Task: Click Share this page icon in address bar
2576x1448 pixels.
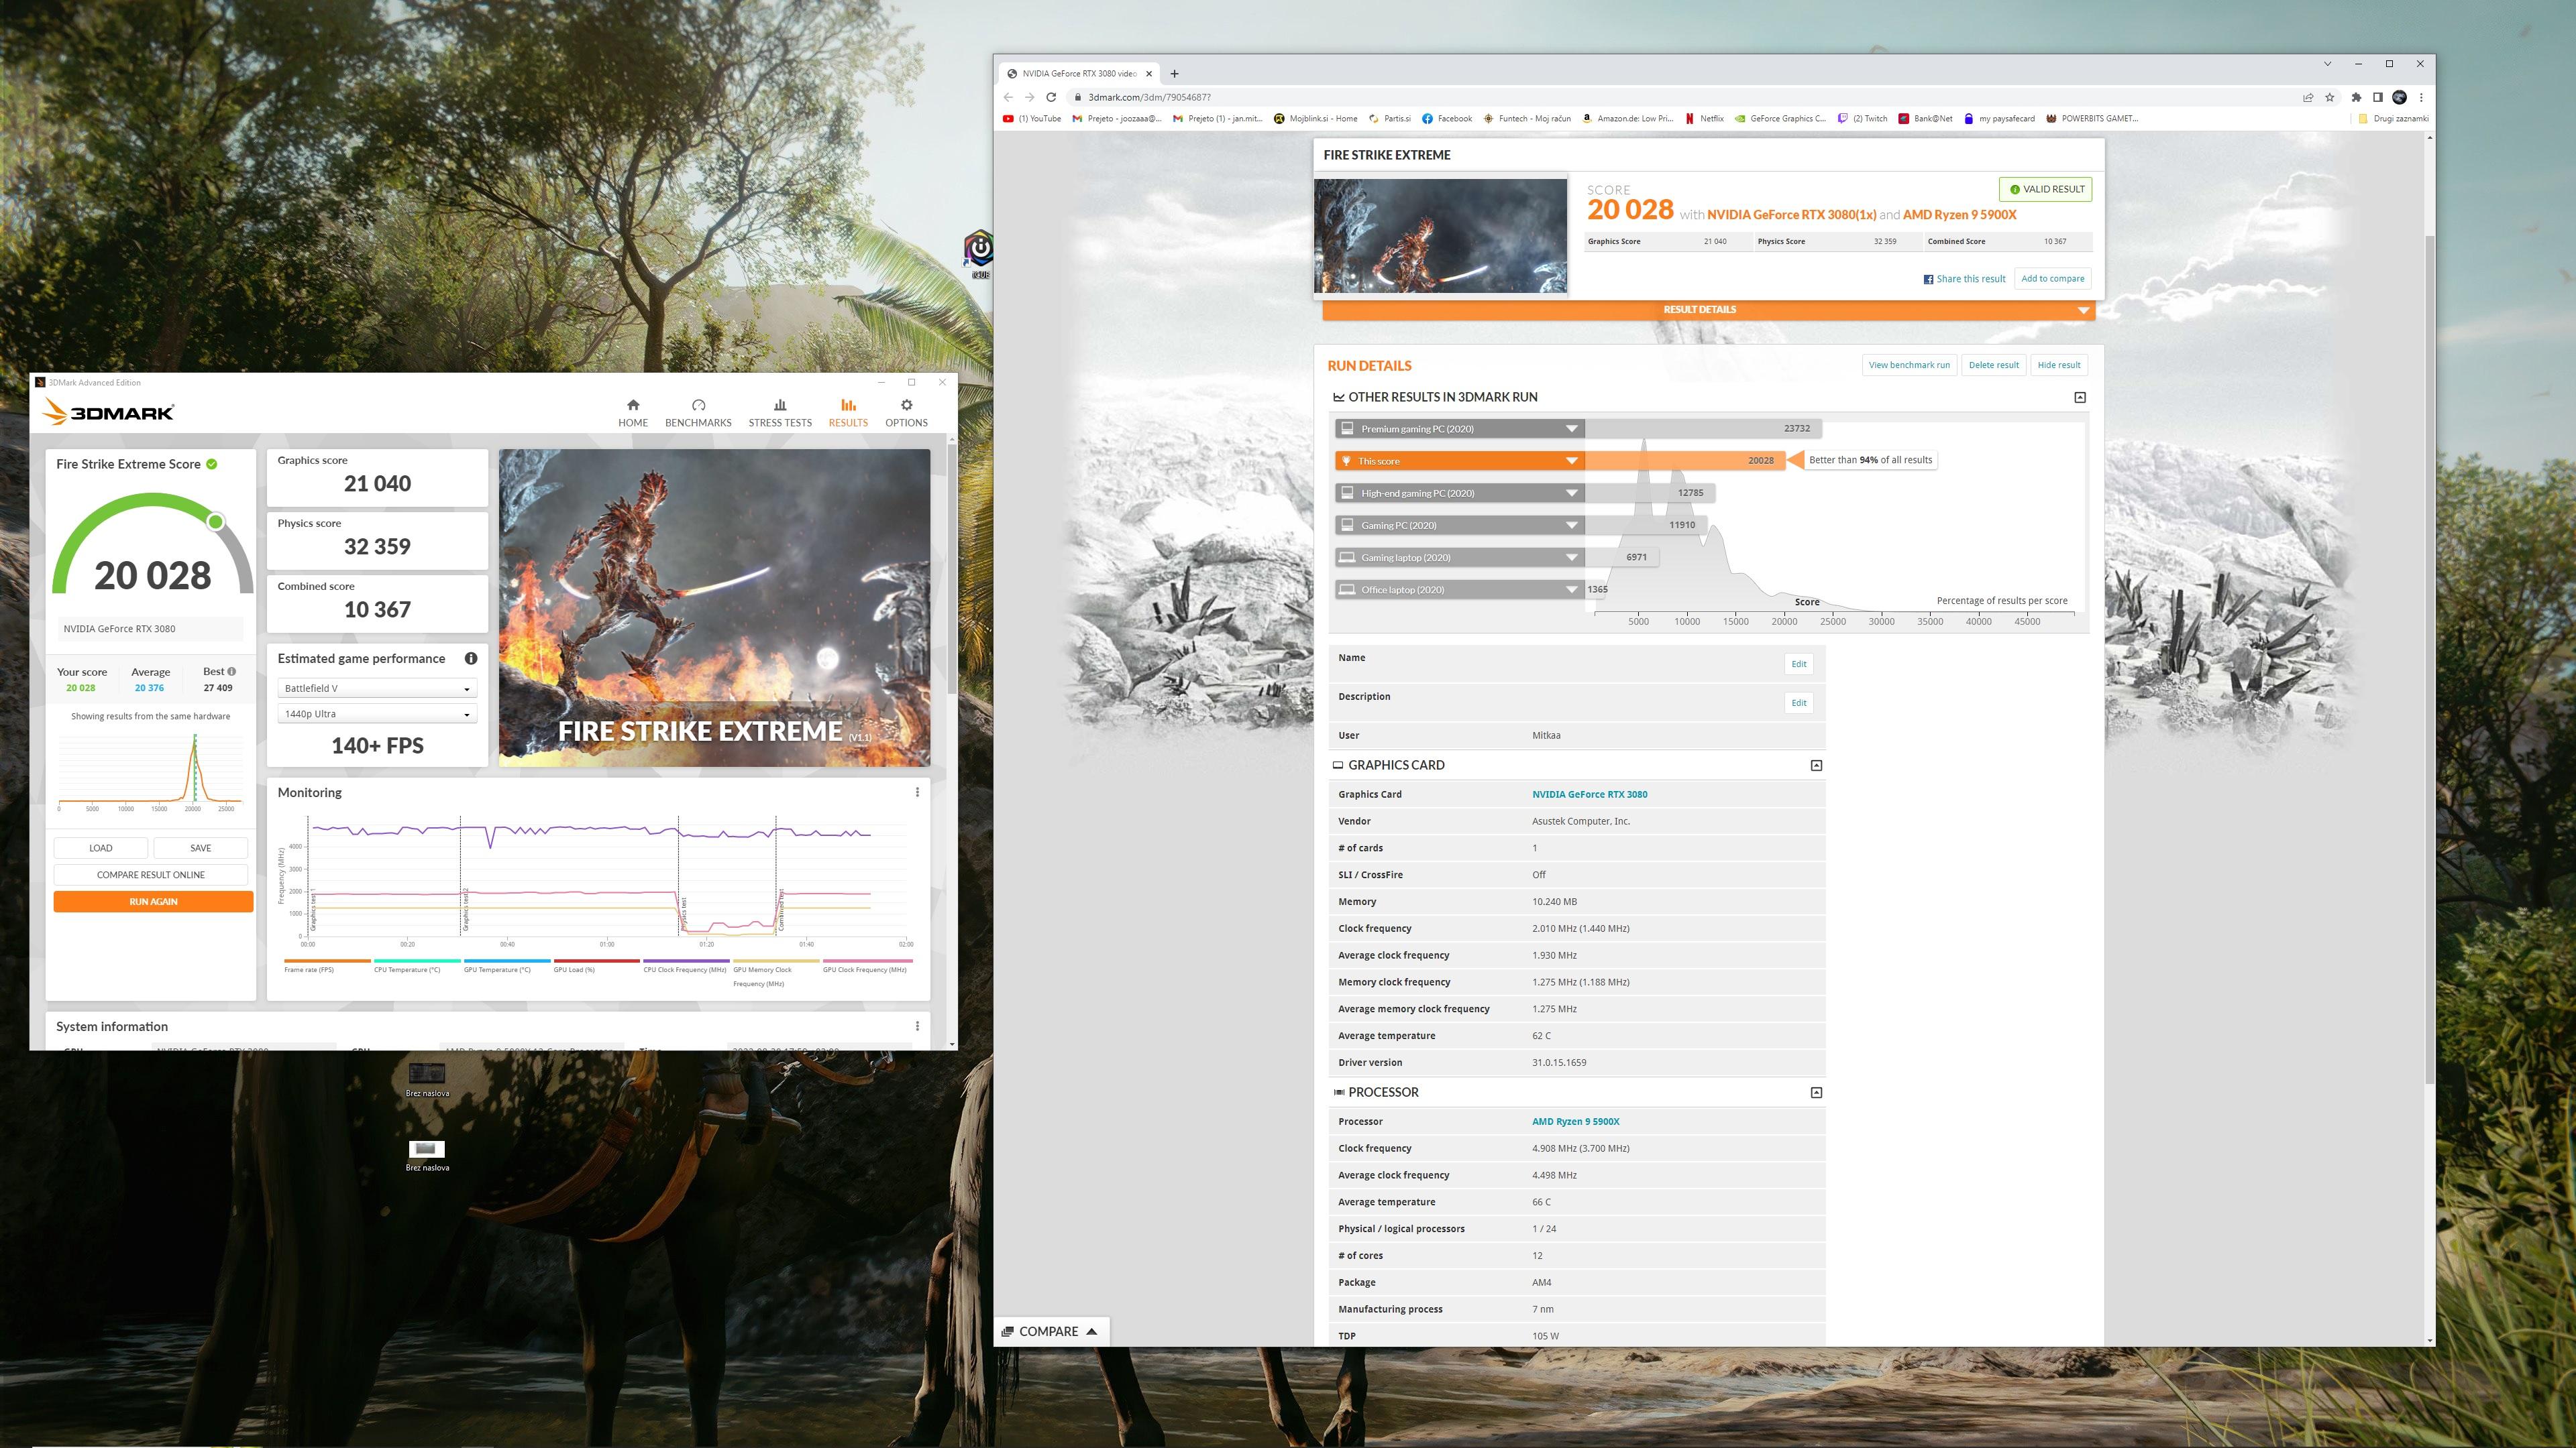Action: point(2308,97)
